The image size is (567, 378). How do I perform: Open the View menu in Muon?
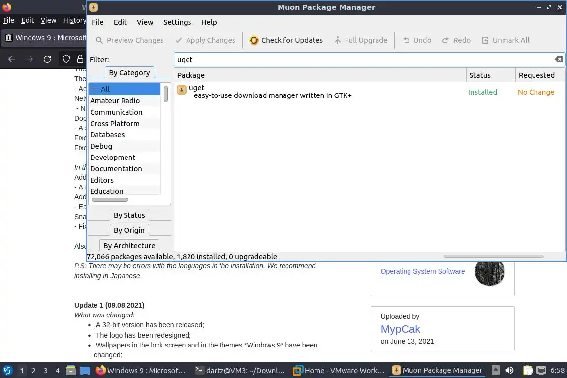[x=145, y=22]
